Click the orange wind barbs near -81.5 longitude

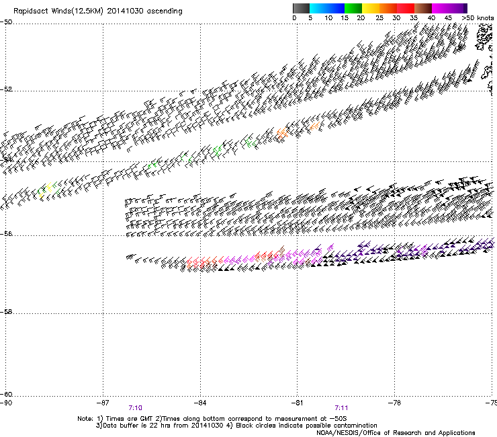tap(282, 134)
